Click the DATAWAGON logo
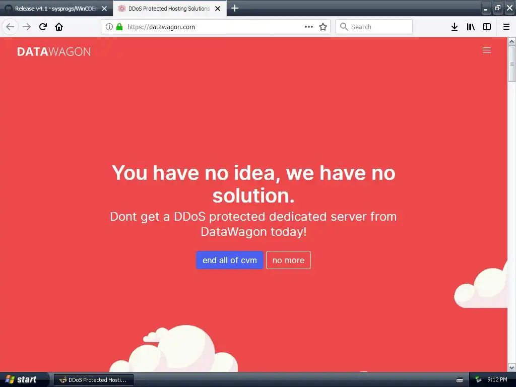 click(x=53, y=52)
